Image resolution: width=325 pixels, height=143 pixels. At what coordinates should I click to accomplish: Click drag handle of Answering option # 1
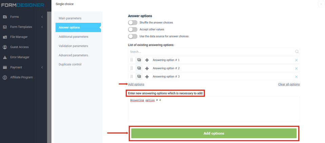point(132,60)
